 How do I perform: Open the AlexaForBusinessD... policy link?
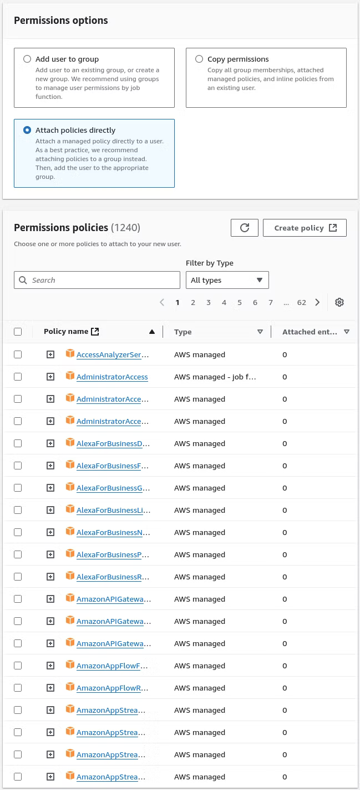(113, 443)
